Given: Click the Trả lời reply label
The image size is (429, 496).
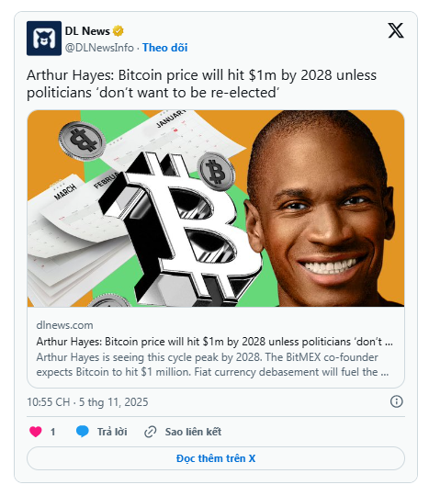Looking at the screenshot, I should point(112,432).
